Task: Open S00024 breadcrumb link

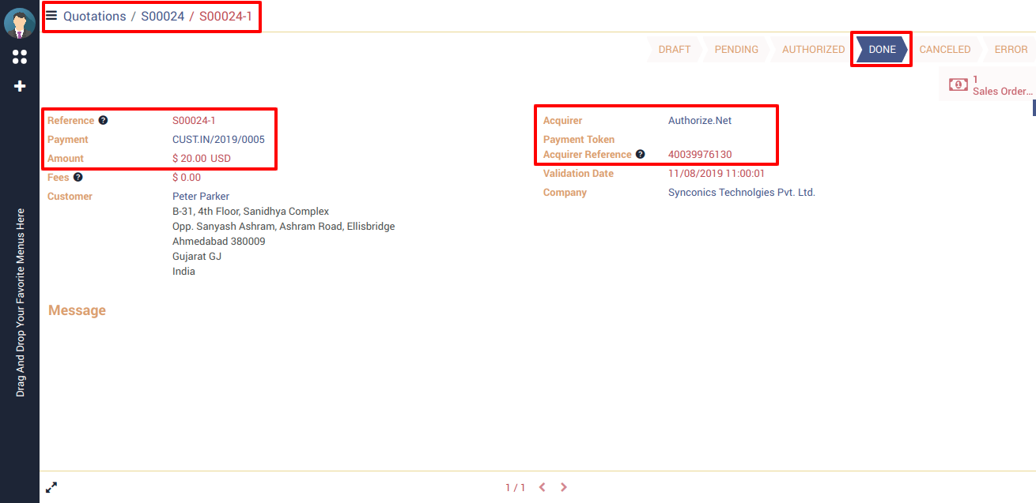Action: pos(162,16)
